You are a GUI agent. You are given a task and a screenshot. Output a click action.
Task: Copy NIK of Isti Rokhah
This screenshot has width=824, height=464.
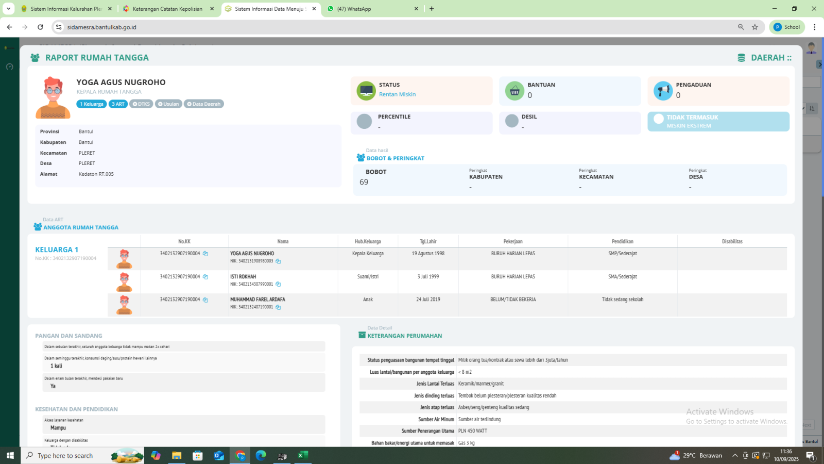pyautogui.click(x=278, y=284)
